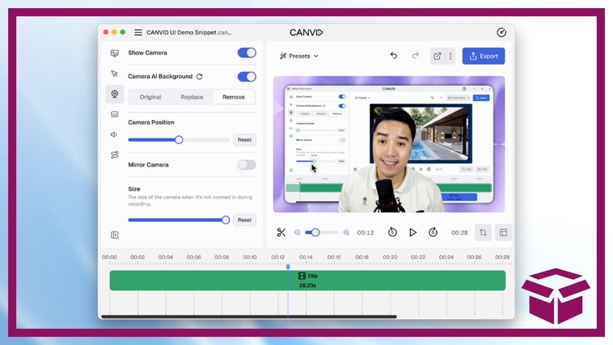Viewport: 613px width, 345px height.
Task: Toggle the Show Camera switch
Action: (x=247, y=53)
